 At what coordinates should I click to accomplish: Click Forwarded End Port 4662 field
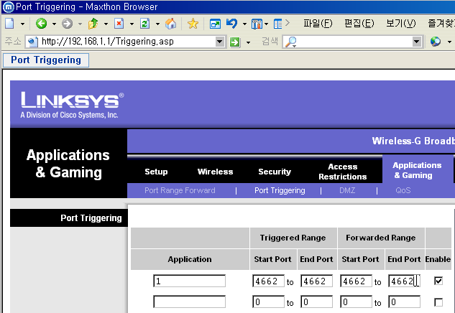pyautogui.click(x=404, y=281)
